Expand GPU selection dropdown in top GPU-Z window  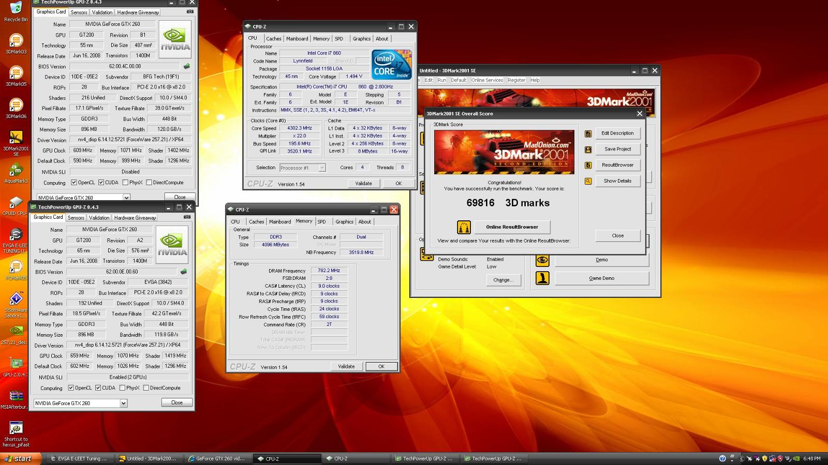[x=126, y=198]
